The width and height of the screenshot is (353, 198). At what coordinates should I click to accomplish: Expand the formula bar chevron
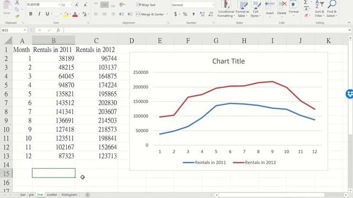tap(349, 30)
